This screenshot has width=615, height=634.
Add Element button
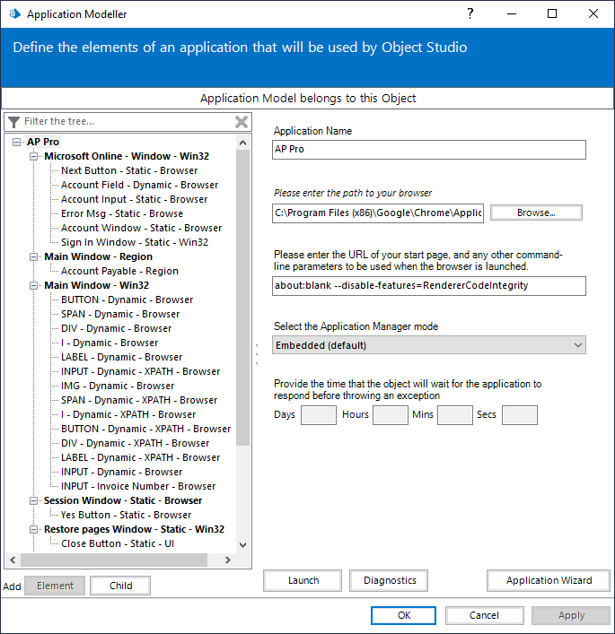pyautogui.click(x=55, y=586)
